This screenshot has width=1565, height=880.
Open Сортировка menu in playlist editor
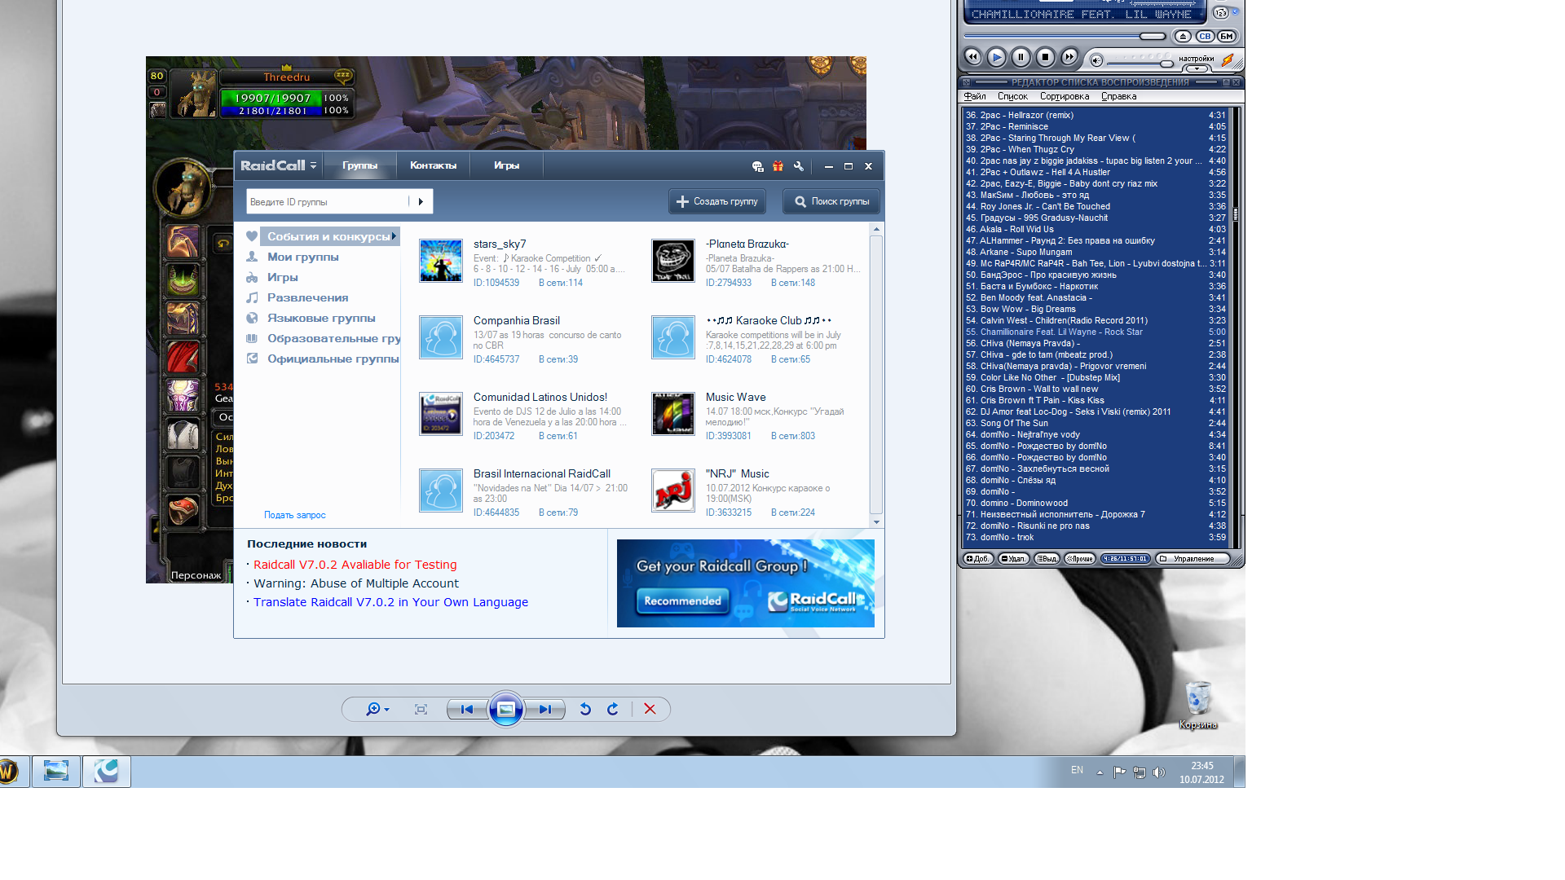click(x=1065, y=96)
